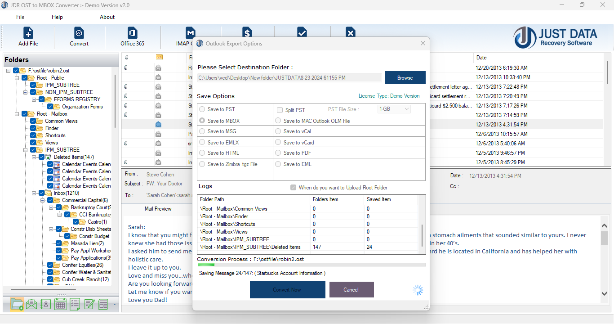The width and height of the screenshot is (614, 324).
Task: Click the destination folder path field
Action: (289, 78)
